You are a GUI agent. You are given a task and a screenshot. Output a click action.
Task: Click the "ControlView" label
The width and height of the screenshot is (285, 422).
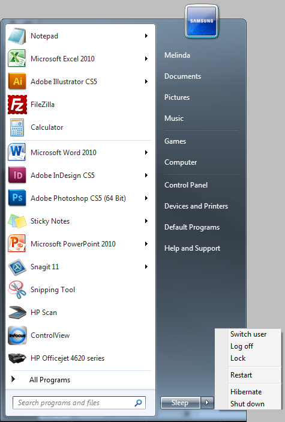[50, 335]
